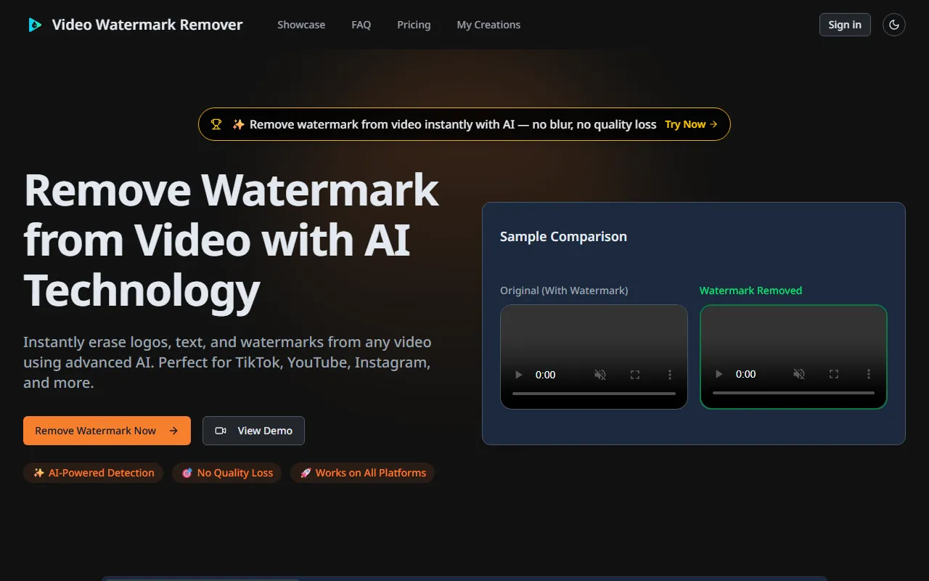Play the original watermarked sample video
This screenshot has height=581, width=929.
coord(518,375)
